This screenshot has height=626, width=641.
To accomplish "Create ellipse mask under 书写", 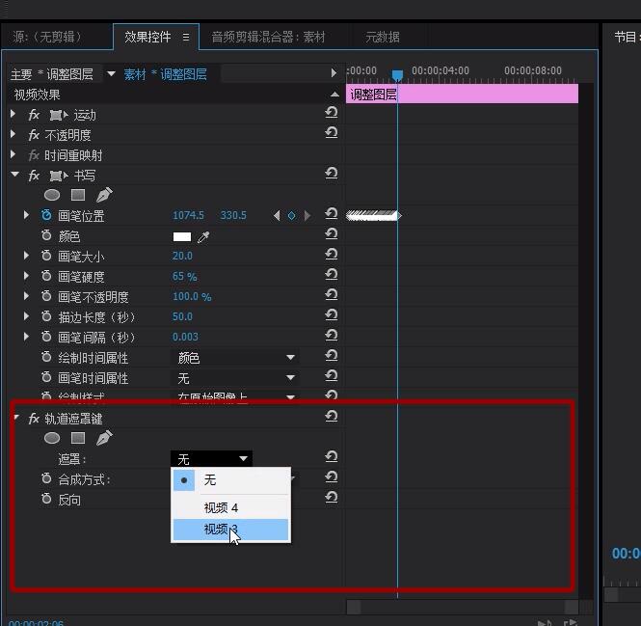I will point(52,195).
